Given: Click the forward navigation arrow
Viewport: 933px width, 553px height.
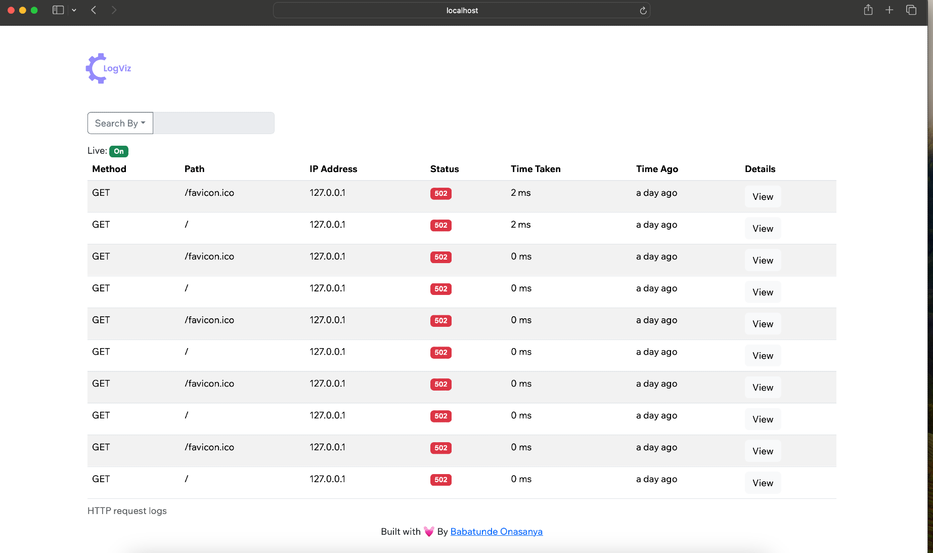Looking at the screenshot, I should [114, 10].
